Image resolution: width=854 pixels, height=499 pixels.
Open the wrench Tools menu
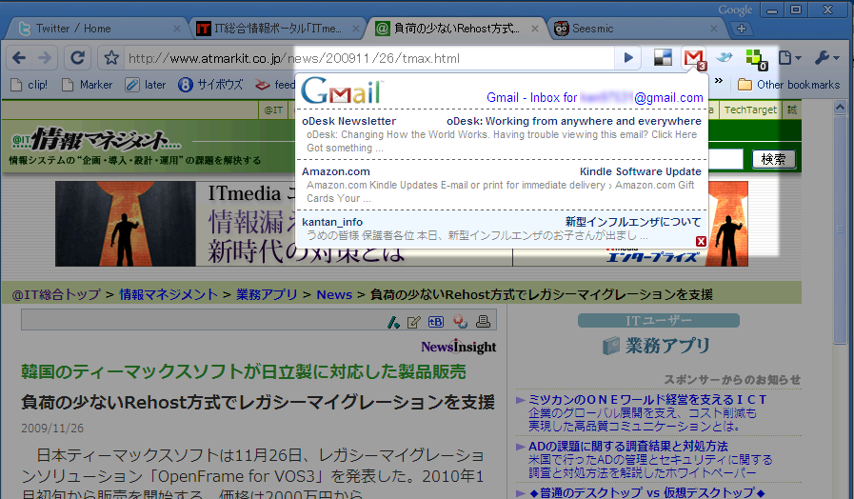pyautogui.click(x=826, y=58)
